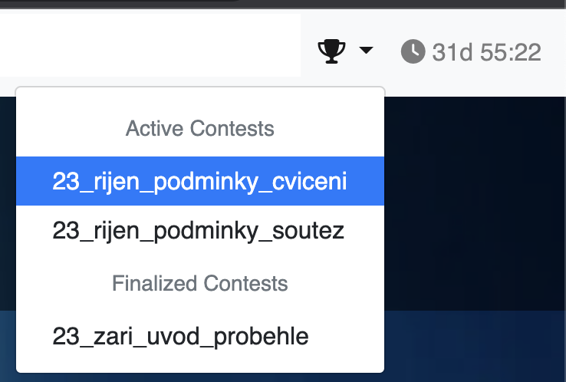The height and width of the screenshot is (382, 566).
Task: Click the dropdown panel's bottom padding
Action: [x=199, y=364]
